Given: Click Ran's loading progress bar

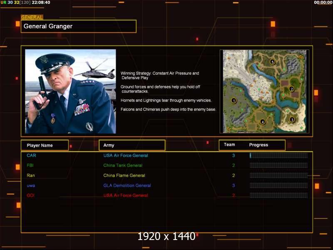Looking at the screenshot, I should click(278, 175).
